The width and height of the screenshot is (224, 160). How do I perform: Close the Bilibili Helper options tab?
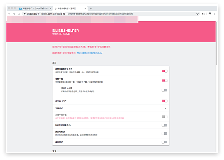[85, 9]
